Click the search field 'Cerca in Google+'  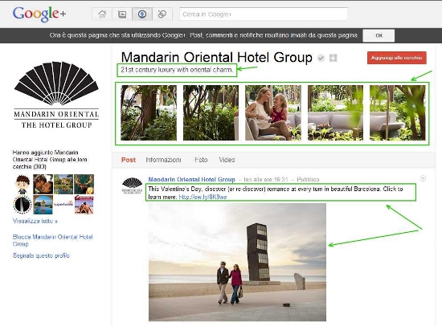264,14
